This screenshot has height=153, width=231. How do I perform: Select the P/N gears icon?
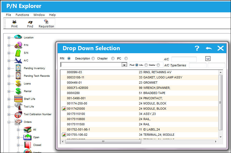point(18,45)
